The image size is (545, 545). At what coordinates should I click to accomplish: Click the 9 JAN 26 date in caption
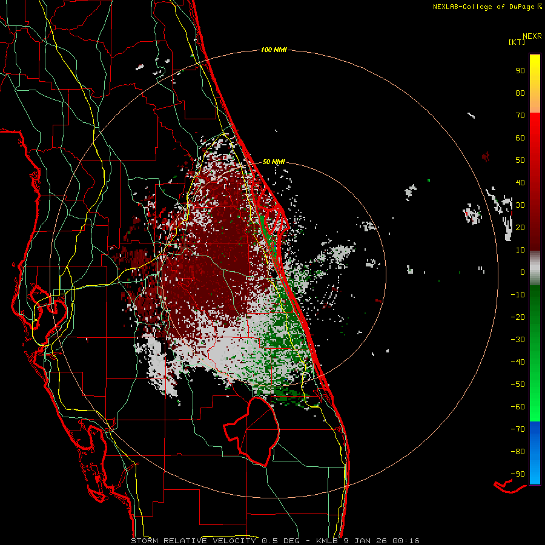click(366, 541)
